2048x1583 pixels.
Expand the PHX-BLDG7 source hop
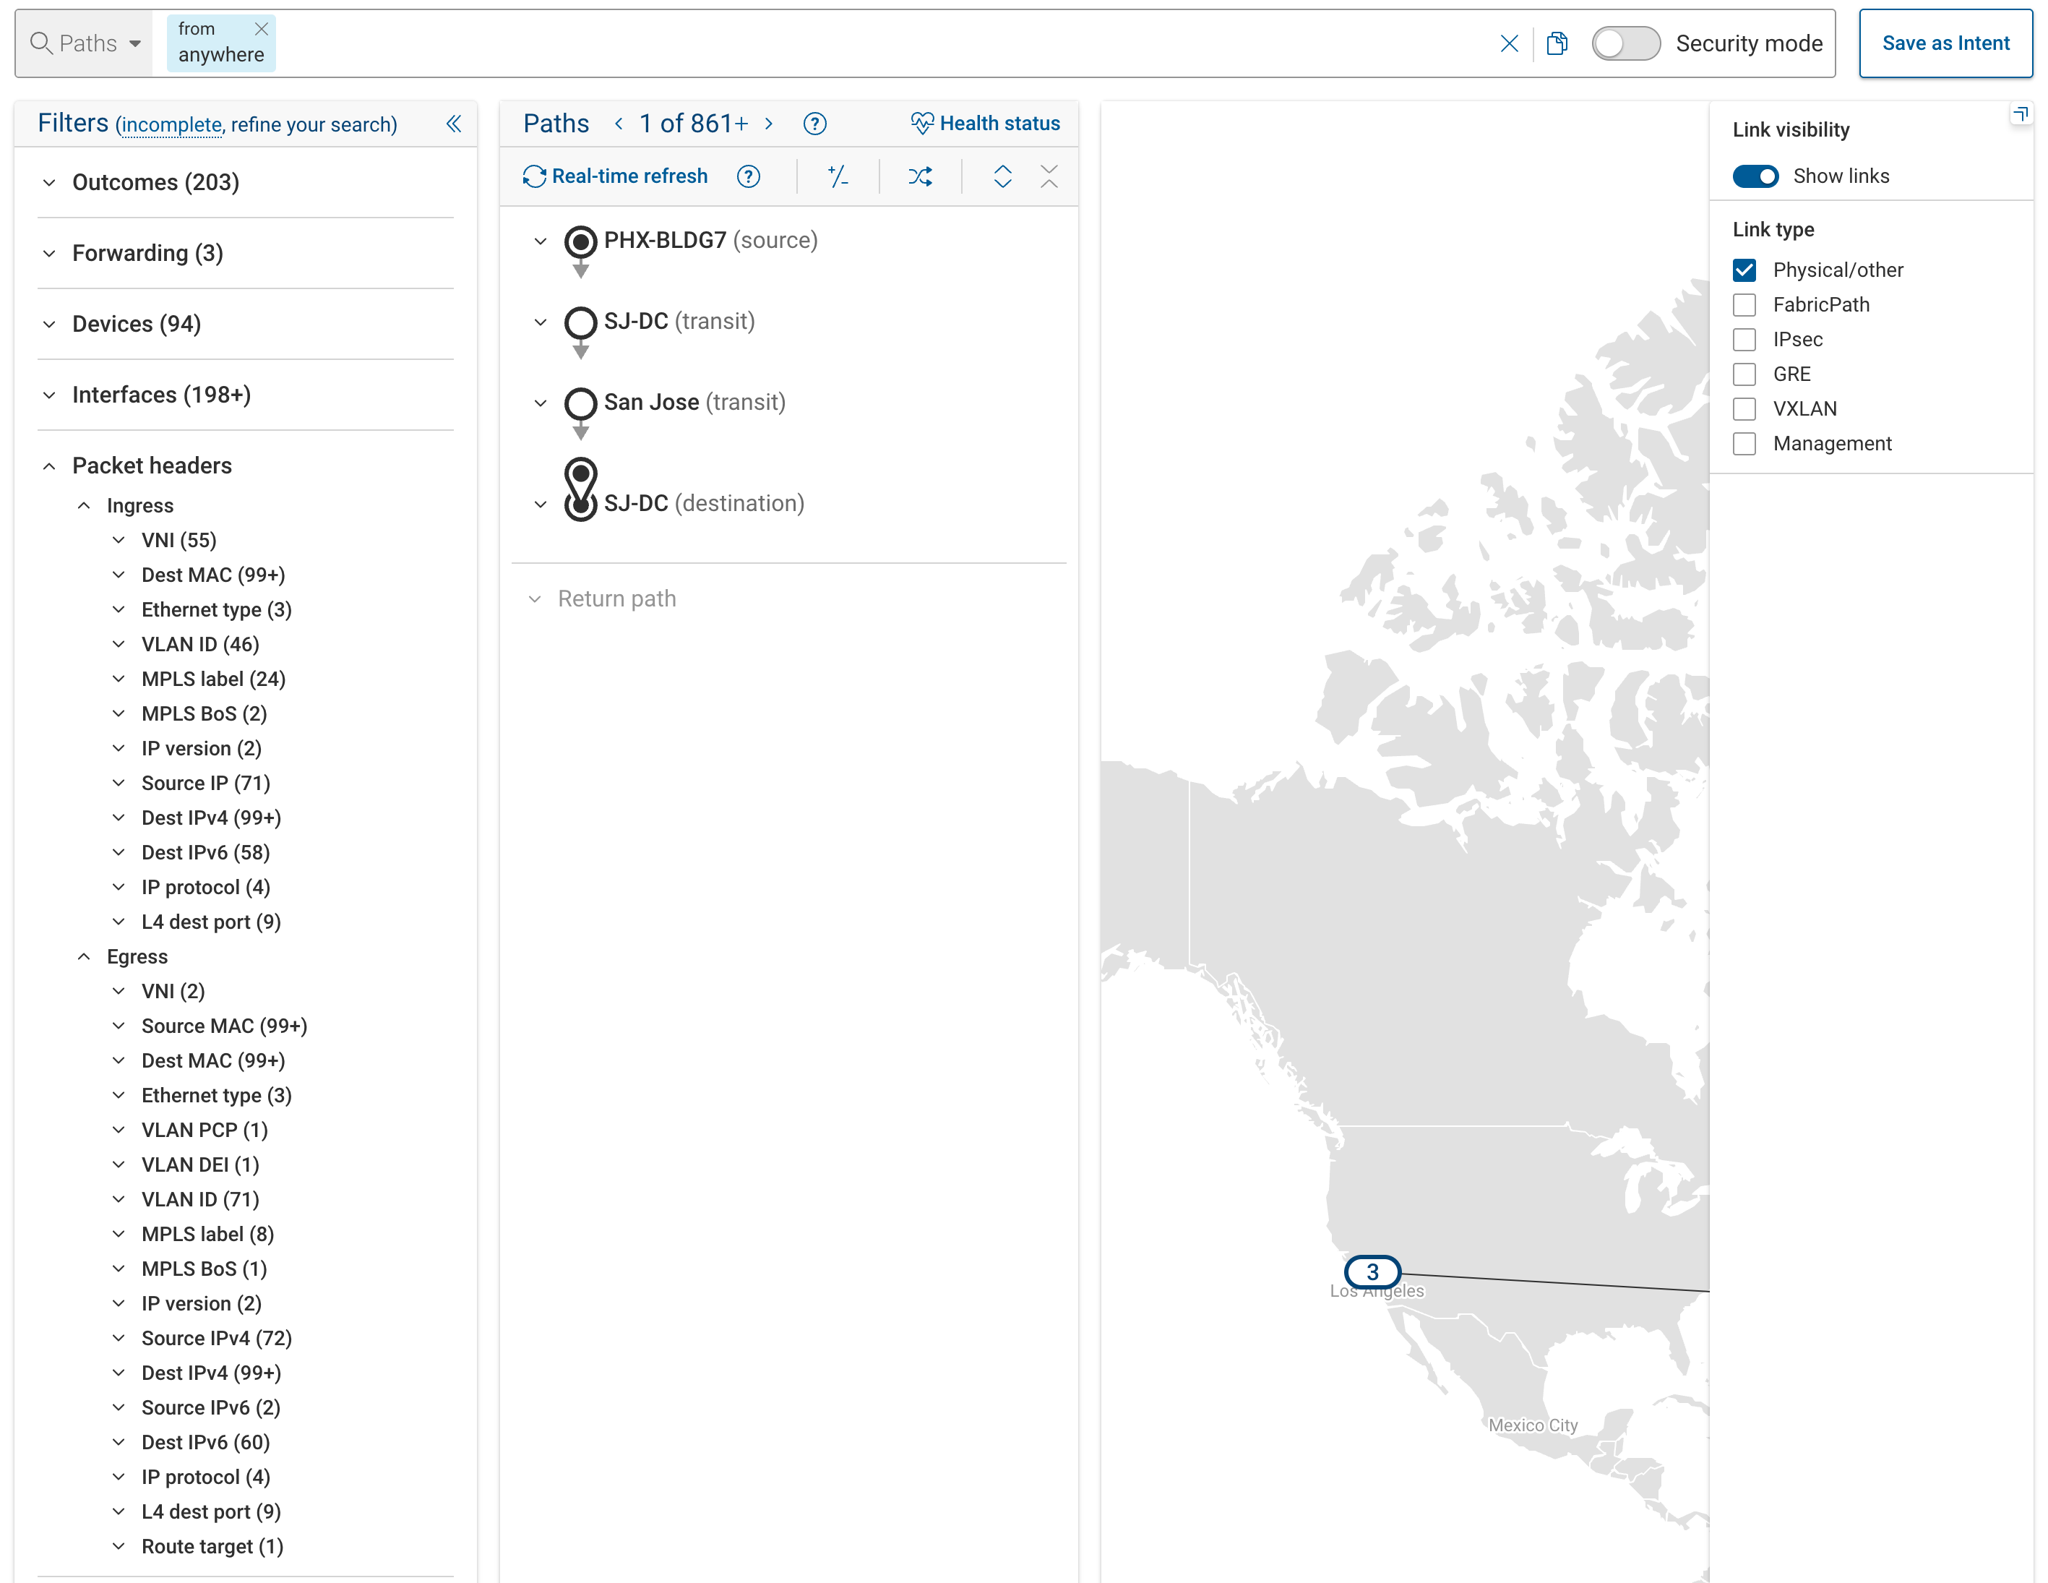coord(540,241)
